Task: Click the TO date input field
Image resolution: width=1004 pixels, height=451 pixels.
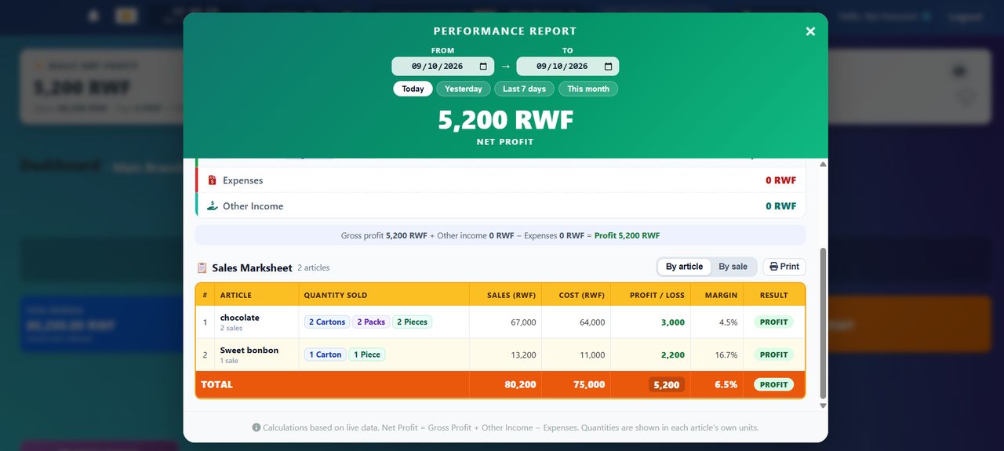Action: (568, 67)
